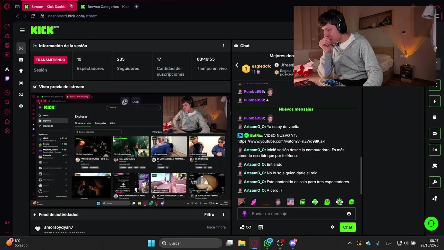Open Feed de actividades options menu
The height and width of the screenshot is (250, 444).
click(x=223, y=215)
